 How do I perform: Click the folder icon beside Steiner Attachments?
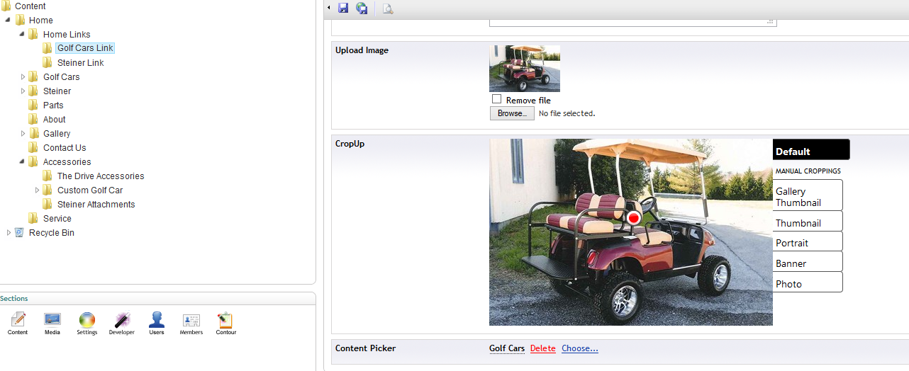[48, 204]
